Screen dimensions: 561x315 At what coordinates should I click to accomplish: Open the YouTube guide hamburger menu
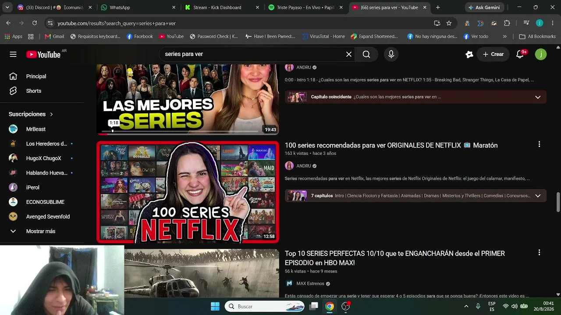pyautogui.click(x=13, y=54)
